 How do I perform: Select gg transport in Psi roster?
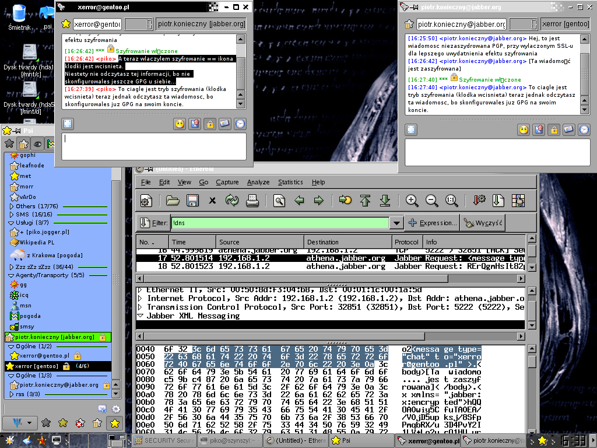19,285
